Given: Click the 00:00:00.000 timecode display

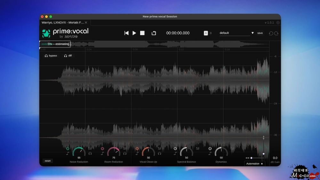Looking at the screenshot, I should point(178,33).
